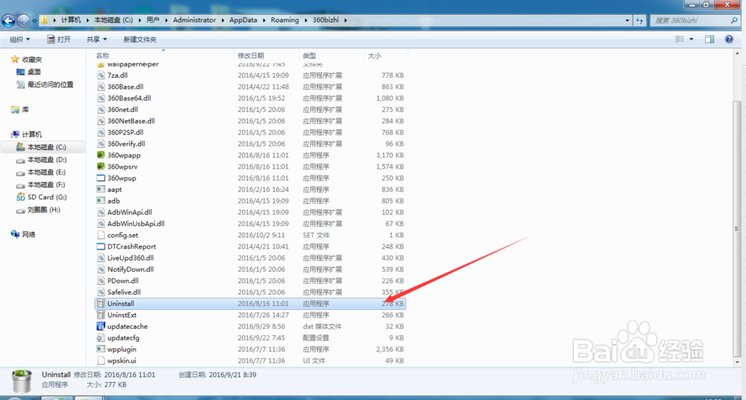Sort by the 名称 column header

tap(102, 56)
